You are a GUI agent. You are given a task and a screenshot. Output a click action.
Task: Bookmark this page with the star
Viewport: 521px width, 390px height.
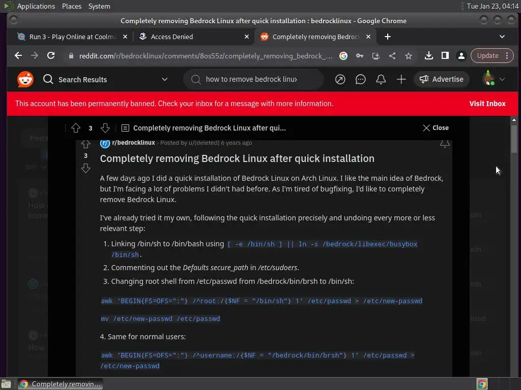tap(409, 56)
